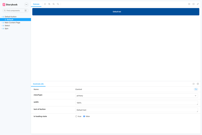This screenshot has height=135, width=202.
Task: Click the is loading state label
Action: [x=40, y=117]
